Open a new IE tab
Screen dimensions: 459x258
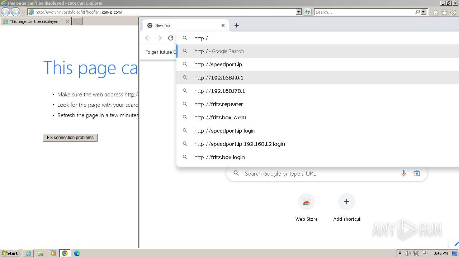(77, 21)
